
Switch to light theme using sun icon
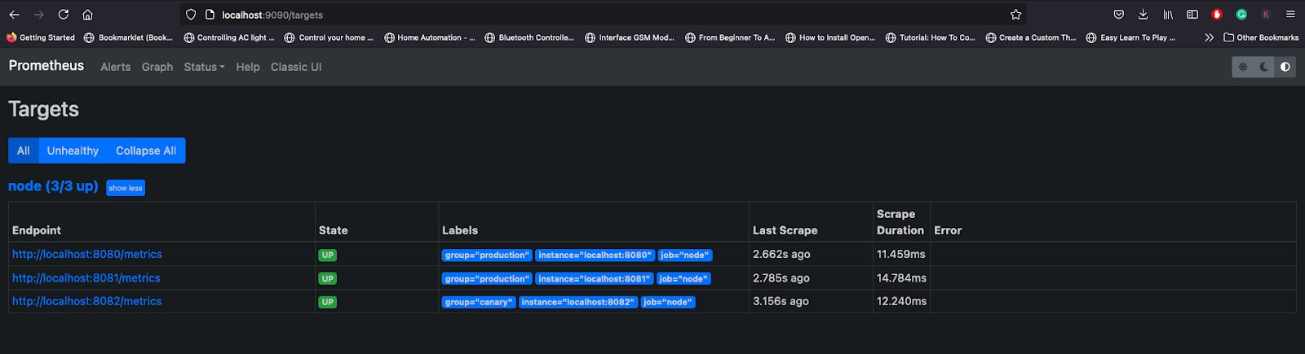click(1243, 67)
